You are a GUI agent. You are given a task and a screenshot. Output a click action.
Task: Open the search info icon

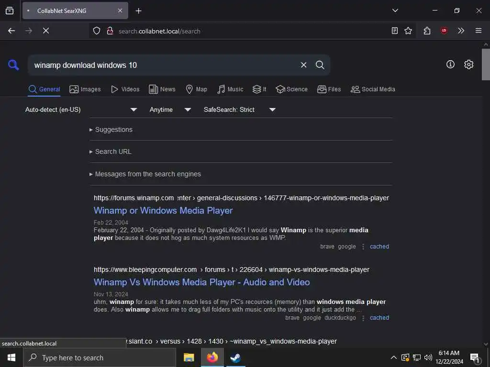coord(450,65)
